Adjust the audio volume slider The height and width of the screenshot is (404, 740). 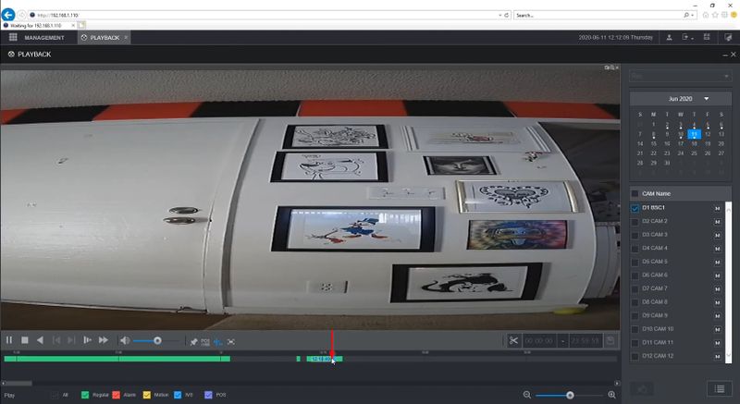click(x=155, y=340)
